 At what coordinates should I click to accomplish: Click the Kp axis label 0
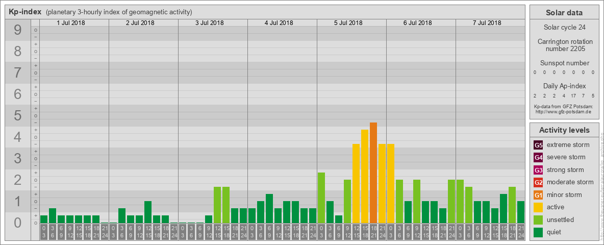pyautogui.click(x=18, y=223)
